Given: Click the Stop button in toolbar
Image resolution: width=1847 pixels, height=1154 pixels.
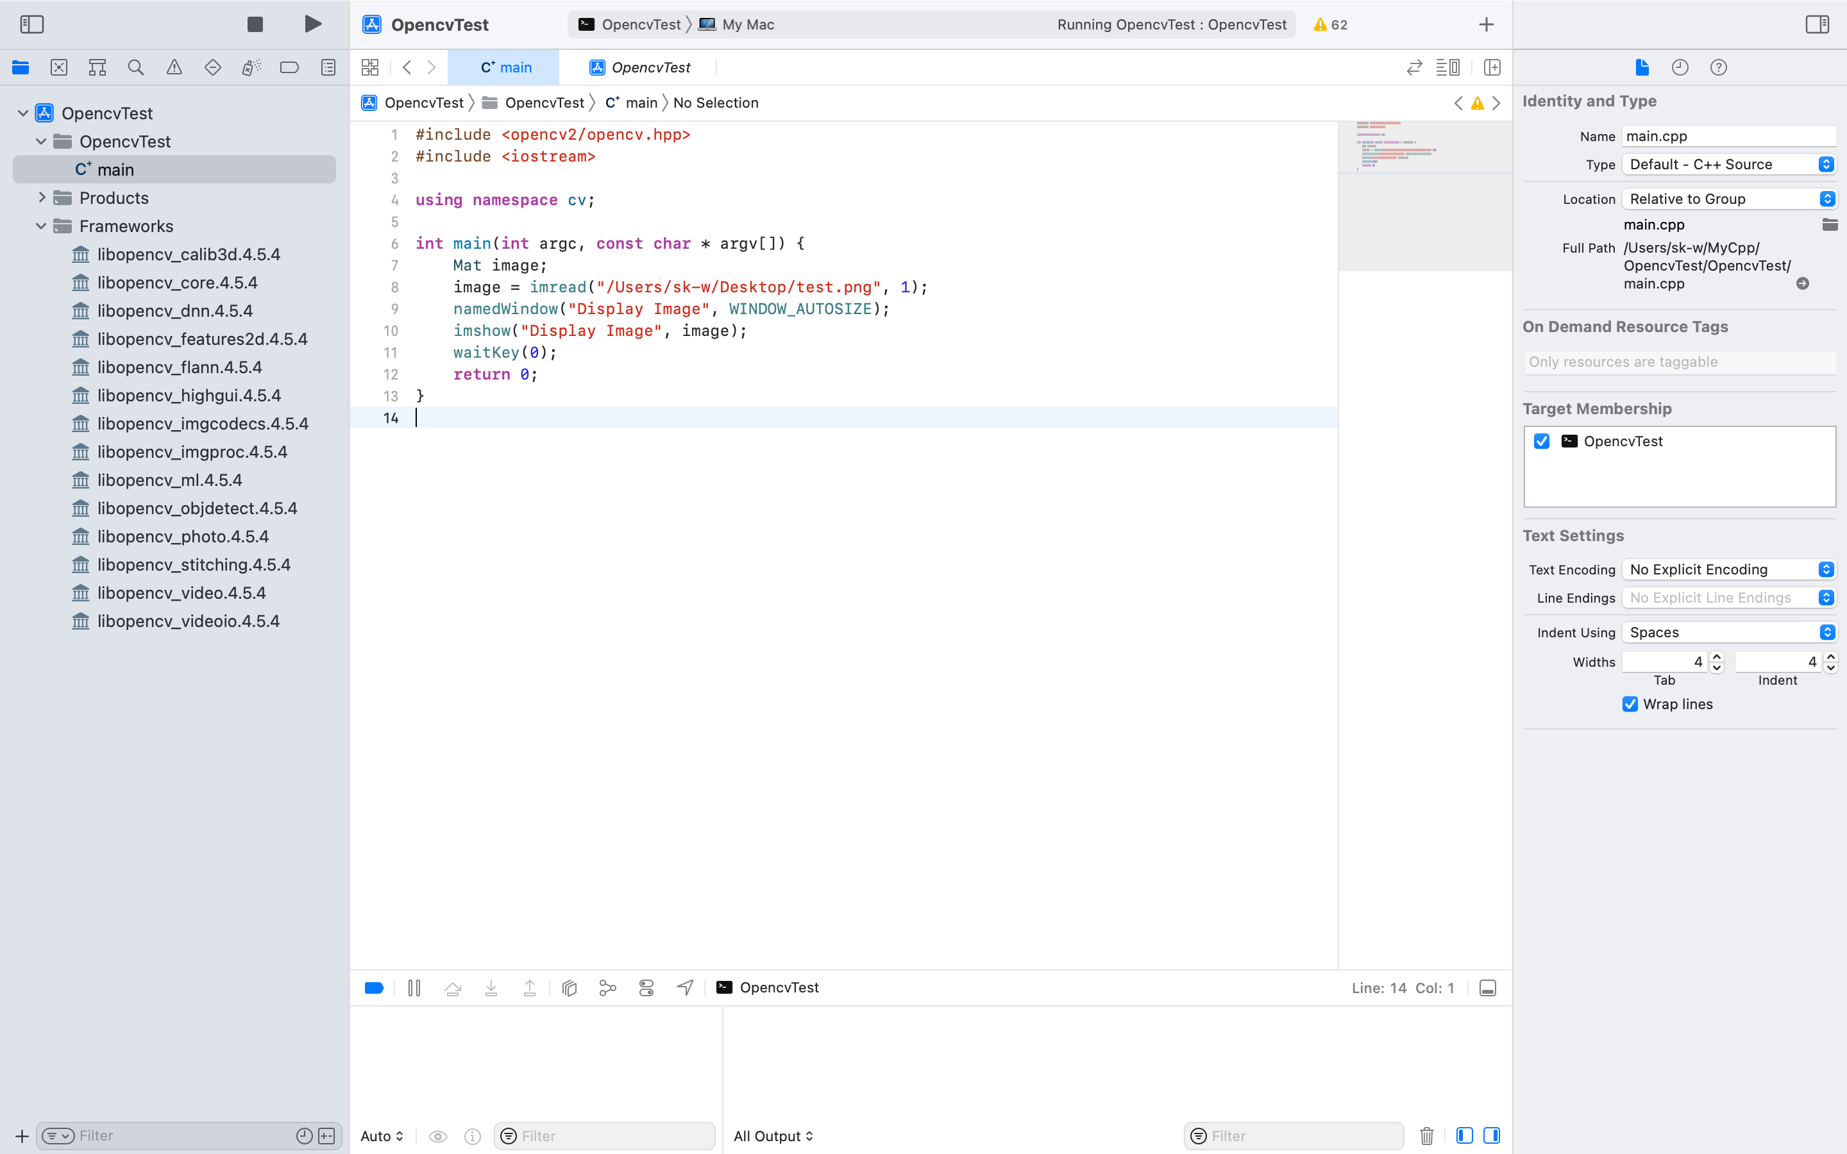Looking at the screenshot, I should tap(255, 24).
